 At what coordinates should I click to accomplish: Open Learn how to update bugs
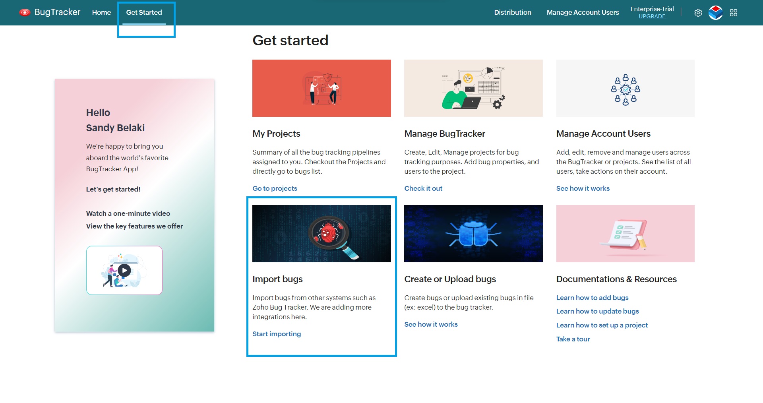click(597, 311)
